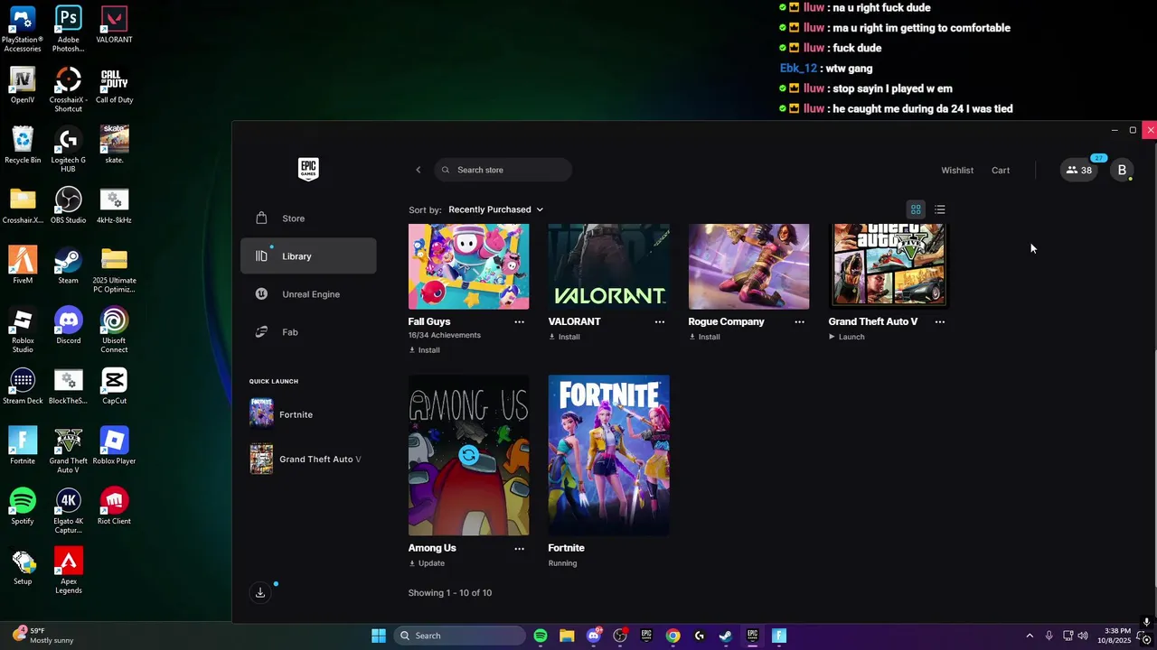Open VALORANT three-dot options menu
The image size is (1157, 650).
(x=659, y=321)
